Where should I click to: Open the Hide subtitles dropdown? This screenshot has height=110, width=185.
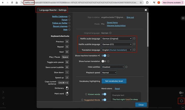(x=113, y=67)
